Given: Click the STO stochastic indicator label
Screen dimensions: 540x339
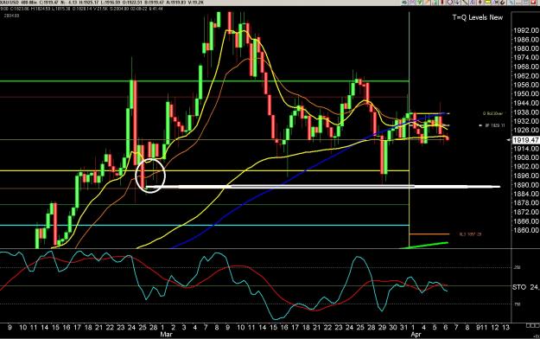Looking at the screenshot, I should pyautogui.click(x=519, y=287).
